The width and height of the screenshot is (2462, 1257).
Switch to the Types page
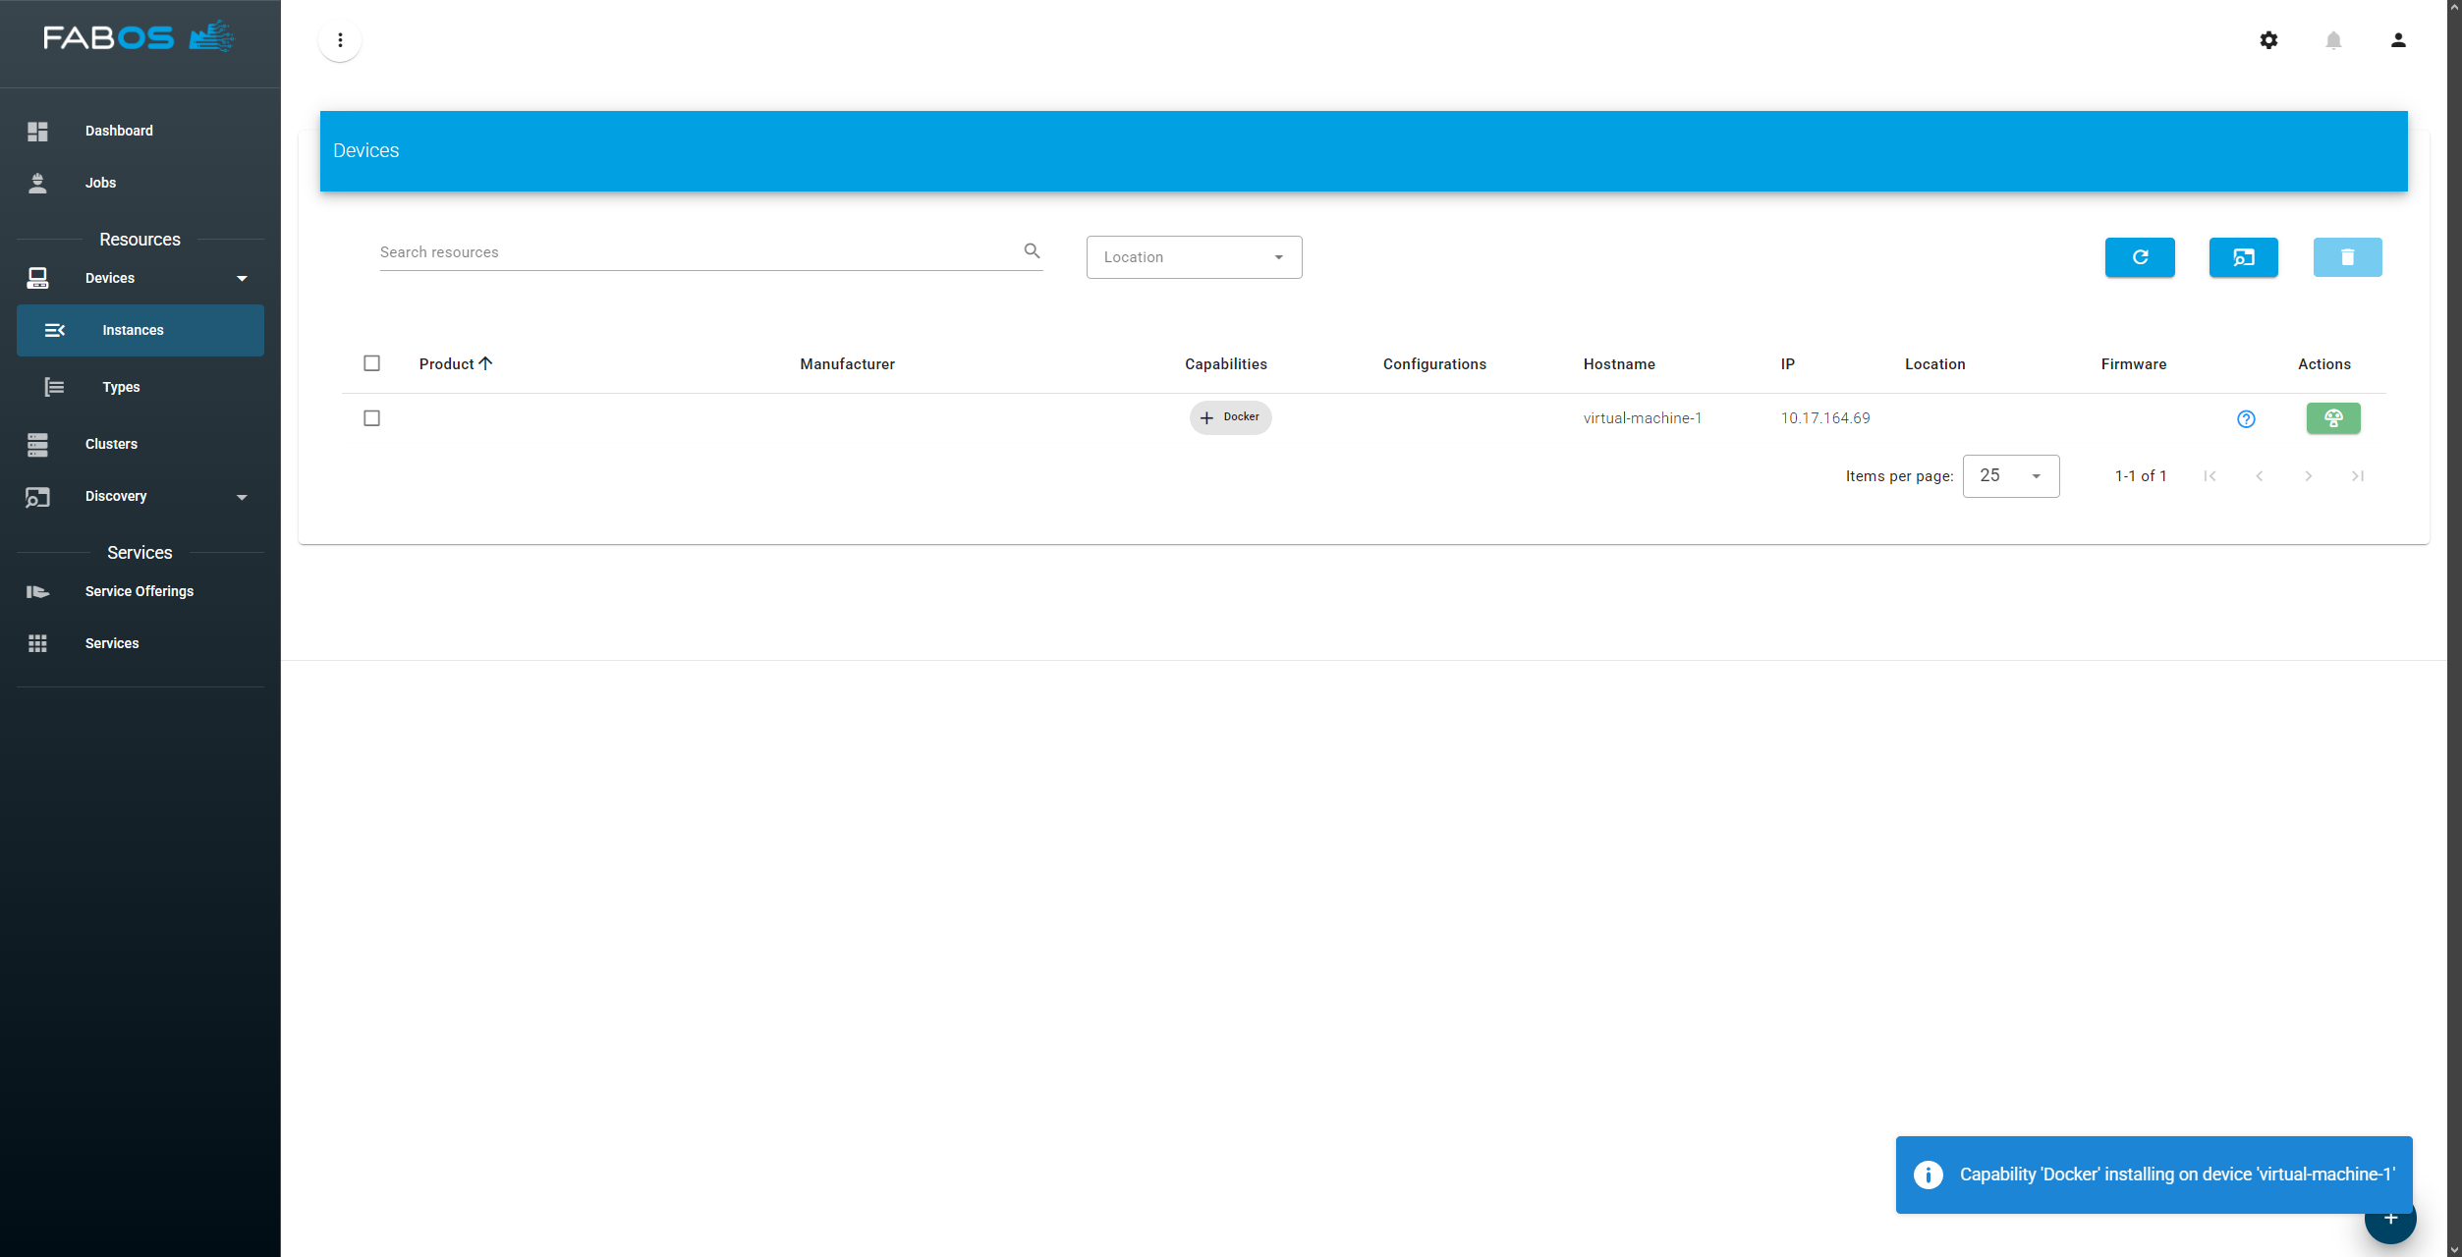coord(120,387)
